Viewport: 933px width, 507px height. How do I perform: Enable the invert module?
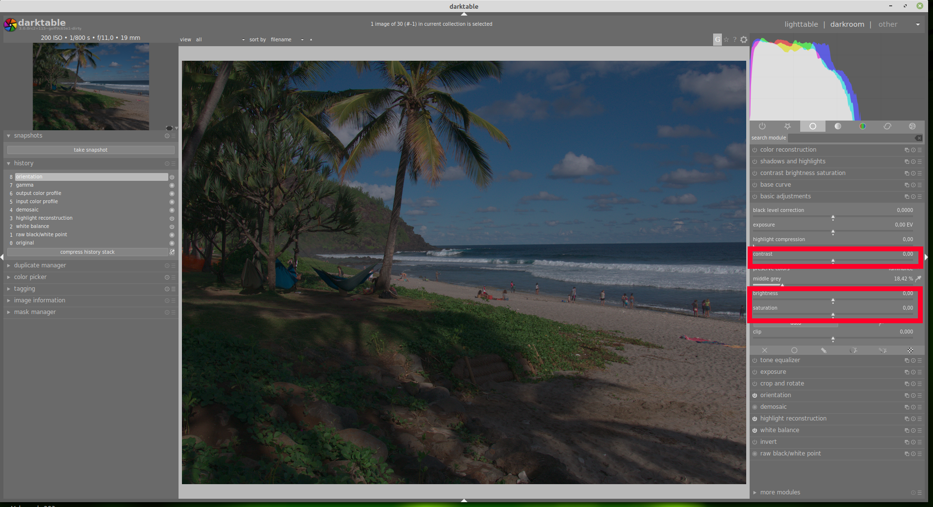tap(755, 442)
